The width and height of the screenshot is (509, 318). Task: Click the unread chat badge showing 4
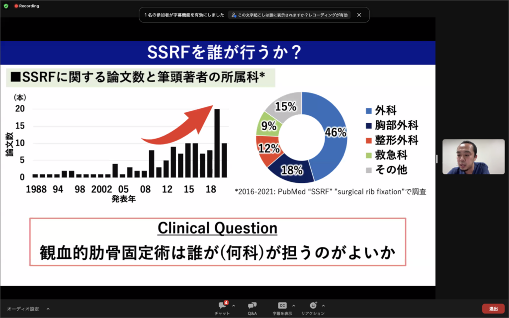[x=226, y=302]
